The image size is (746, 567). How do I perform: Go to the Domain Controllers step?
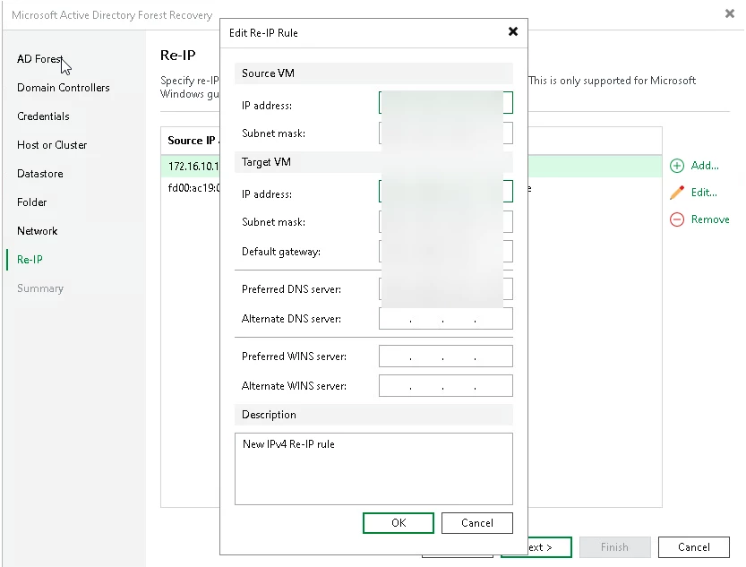pyautogui.click(x=64, y=88)
